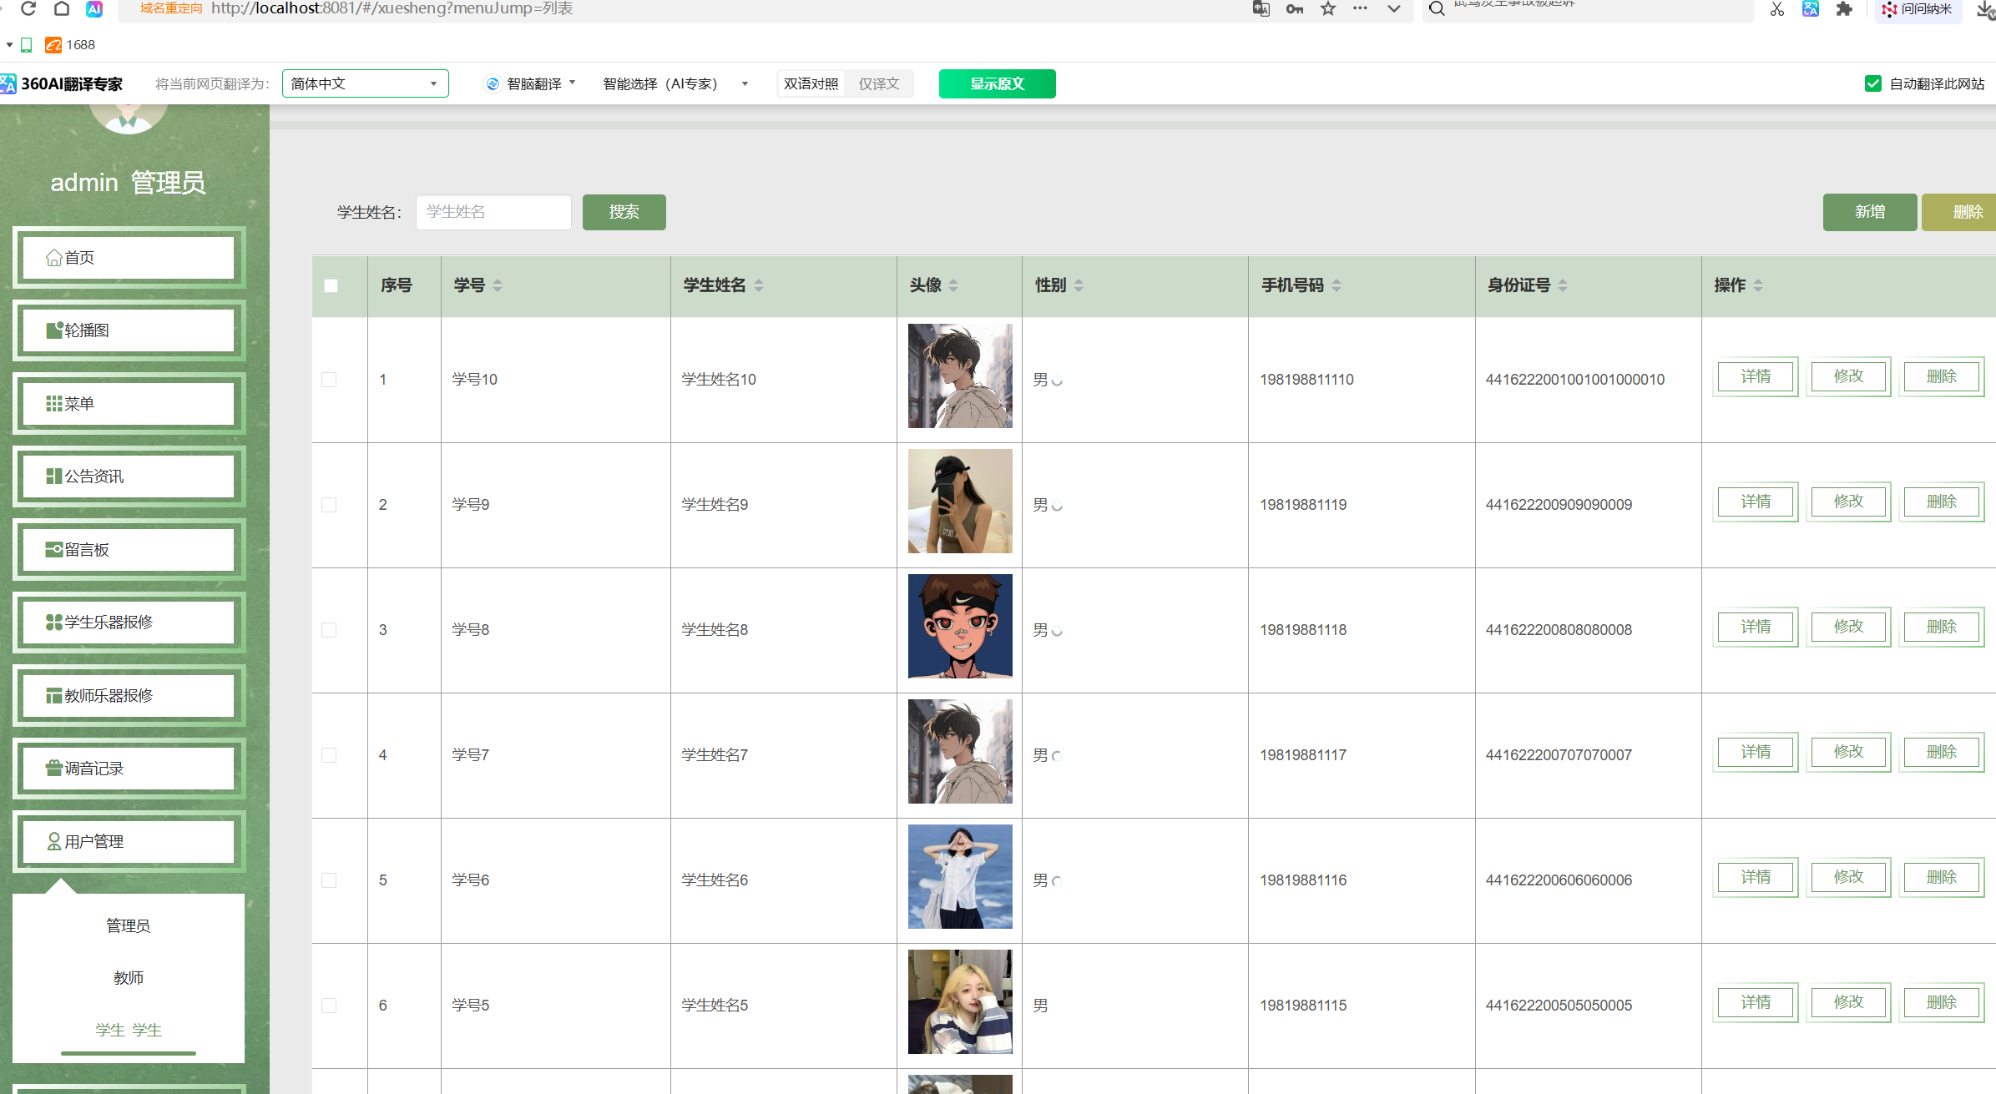
Task: Select the 教师 submenu item
Action: (x=129, y=977)
